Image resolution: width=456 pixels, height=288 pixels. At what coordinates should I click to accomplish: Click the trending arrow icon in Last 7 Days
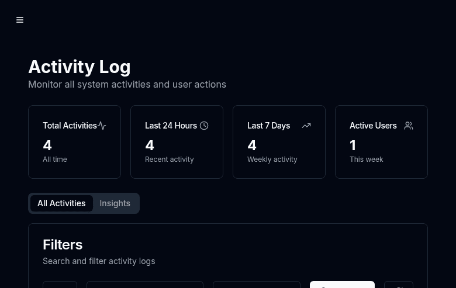[306, 126]
